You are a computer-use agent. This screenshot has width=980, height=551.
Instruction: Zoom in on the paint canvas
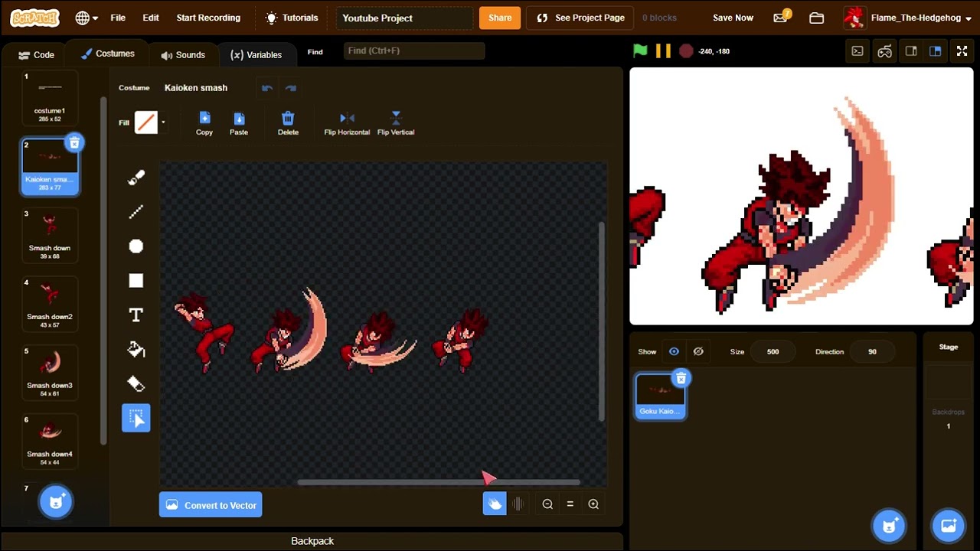click(593, 504)
